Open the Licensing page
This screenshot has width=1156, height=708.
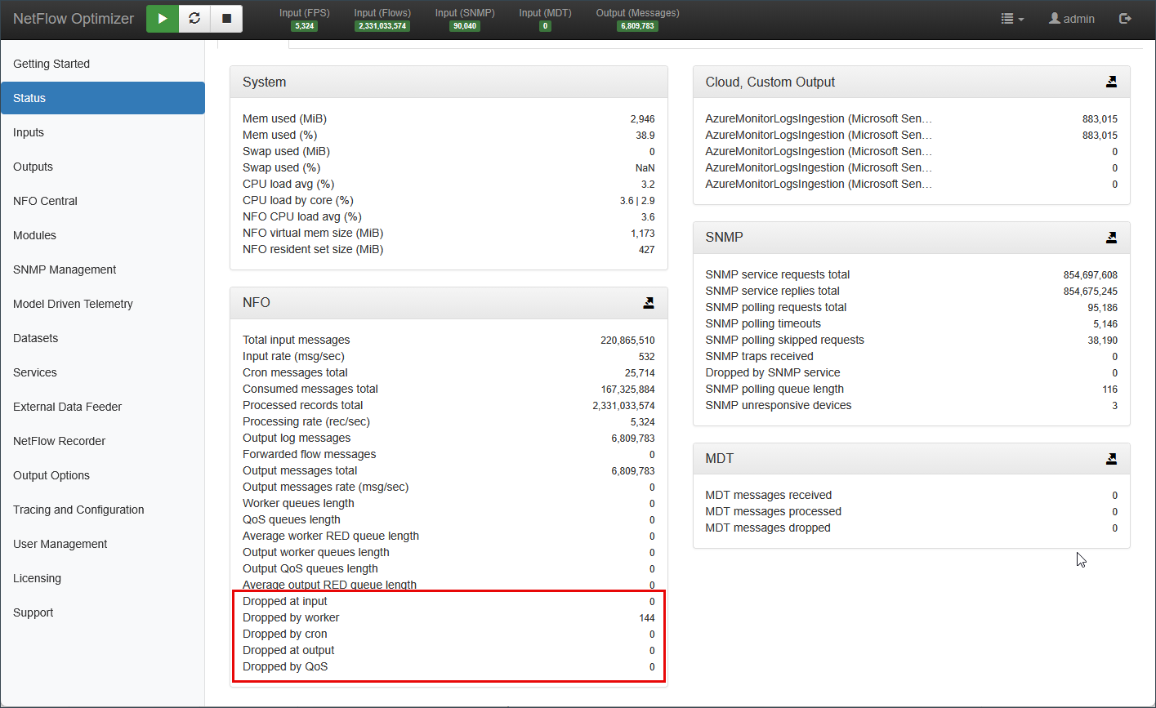click(37, 578)
